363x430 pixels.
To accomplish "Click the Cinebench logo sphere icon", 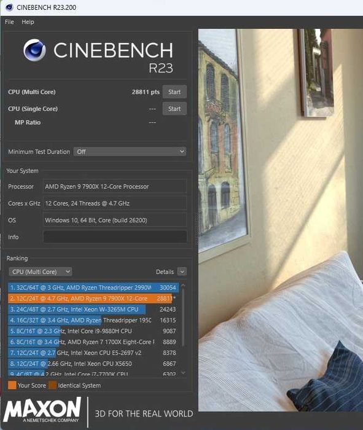I will pos(34,50).
